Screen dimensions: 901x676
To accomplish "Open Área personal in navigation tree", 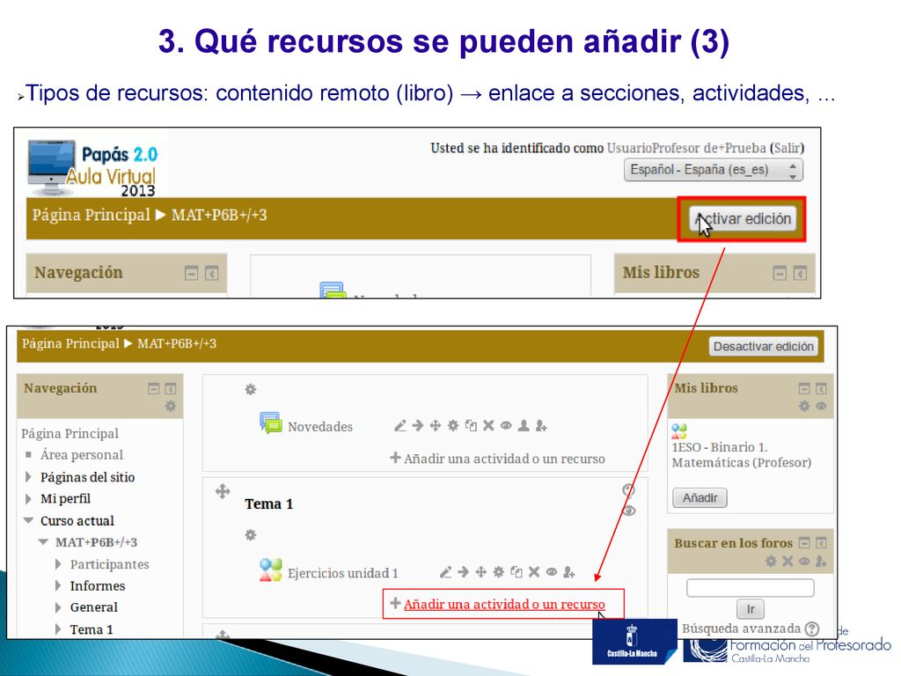I will (x=82, y=455).
